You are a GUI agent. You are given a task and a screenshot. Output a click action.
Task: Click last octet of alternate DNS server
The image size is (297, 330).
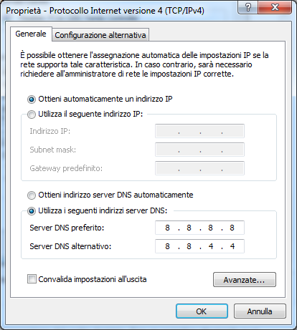232,246
